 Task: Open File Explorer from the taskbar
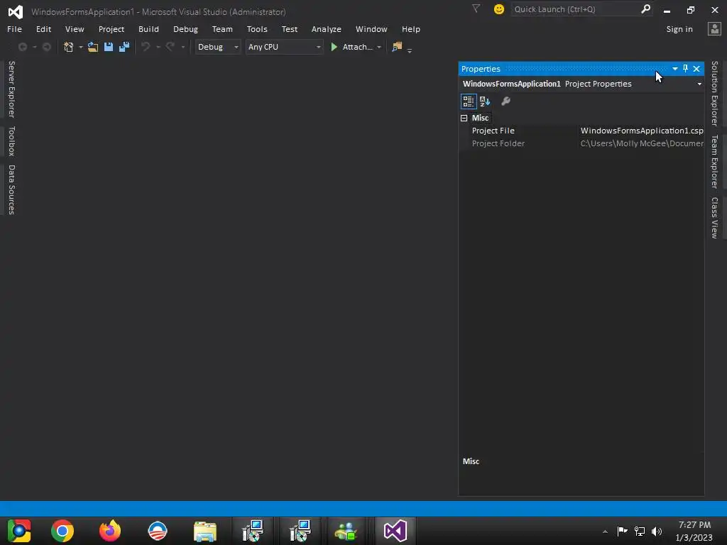click(205, 531)
